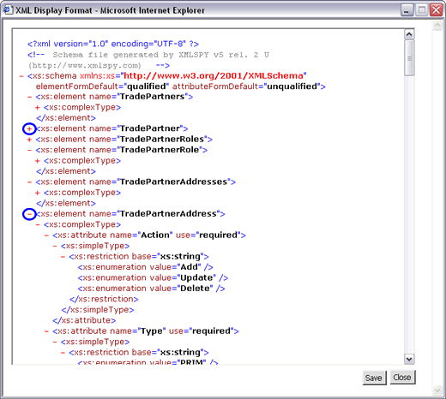Viewport: 446px width, 399px height.
Task: Expand complexType under TradePartners
Action: (x=37, y=108)
